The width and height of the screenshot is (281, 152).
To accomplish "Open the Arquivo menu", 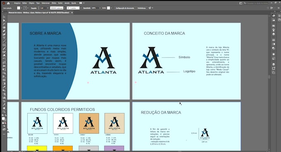I will (x=17, y=3).
